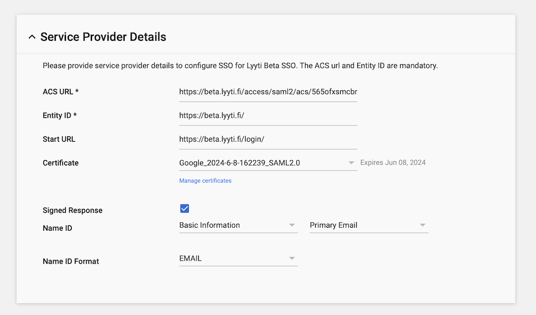Click the Entity ID label
This screenshot has height=315, width=536.
[60, 116]
